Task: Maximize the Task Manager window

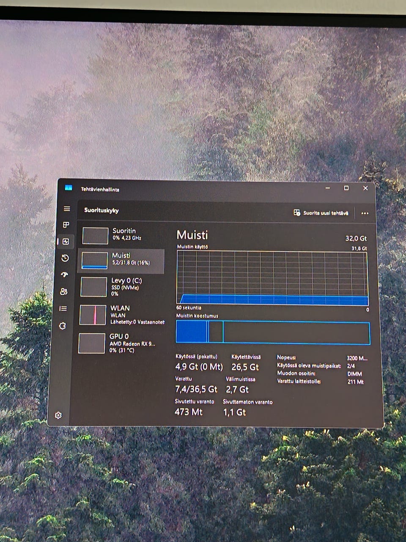Action: click(346, 188)
